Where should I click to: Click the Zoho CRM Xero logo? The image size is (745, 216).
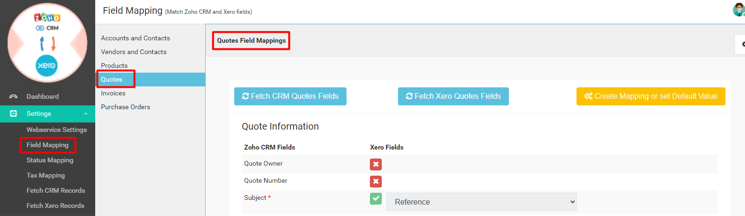click(47, 43)
